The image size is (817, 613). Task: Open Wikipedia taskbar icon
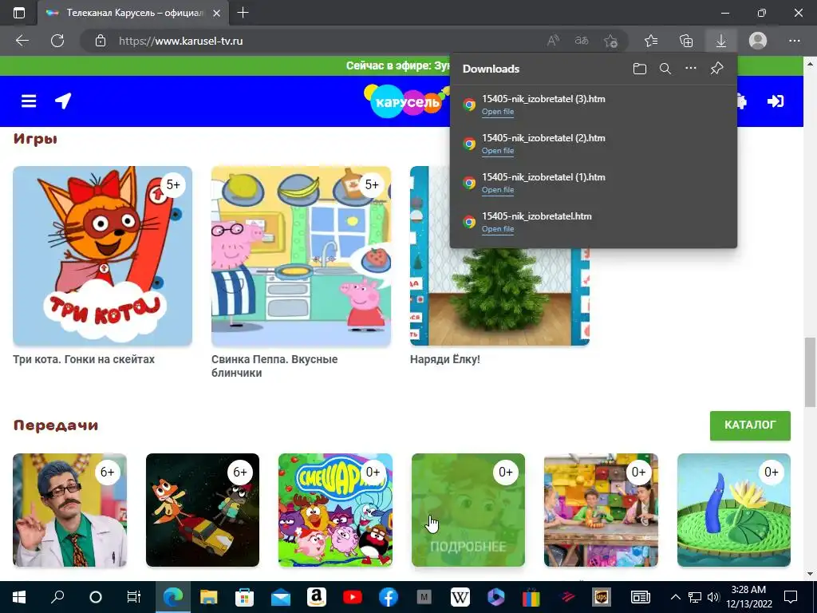point(460,597)
